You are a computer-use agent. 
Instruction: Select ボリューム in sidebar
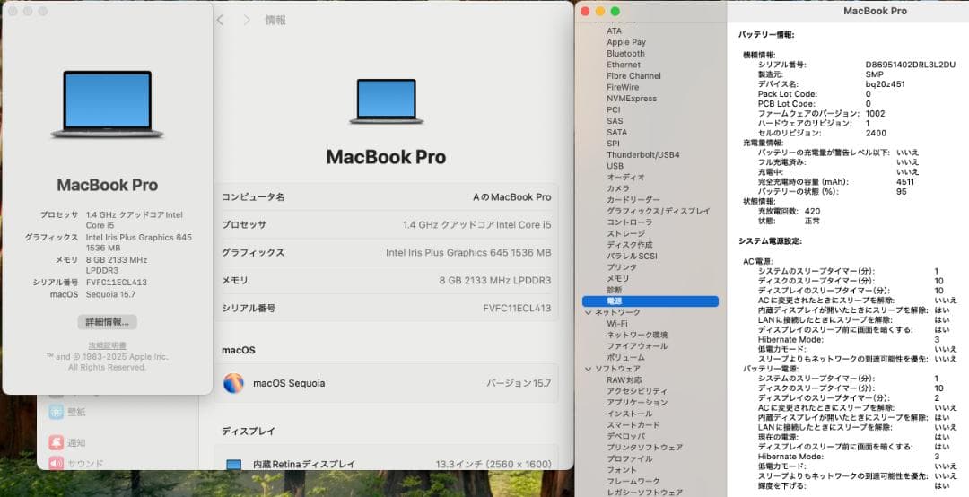[x=625, y=357]
